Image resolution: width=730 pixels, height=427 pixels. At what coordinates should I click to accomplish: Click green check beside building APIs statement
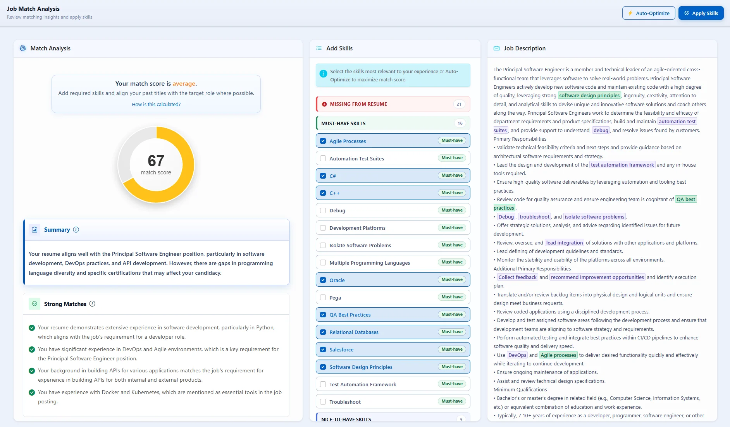[x=32, y=371]
